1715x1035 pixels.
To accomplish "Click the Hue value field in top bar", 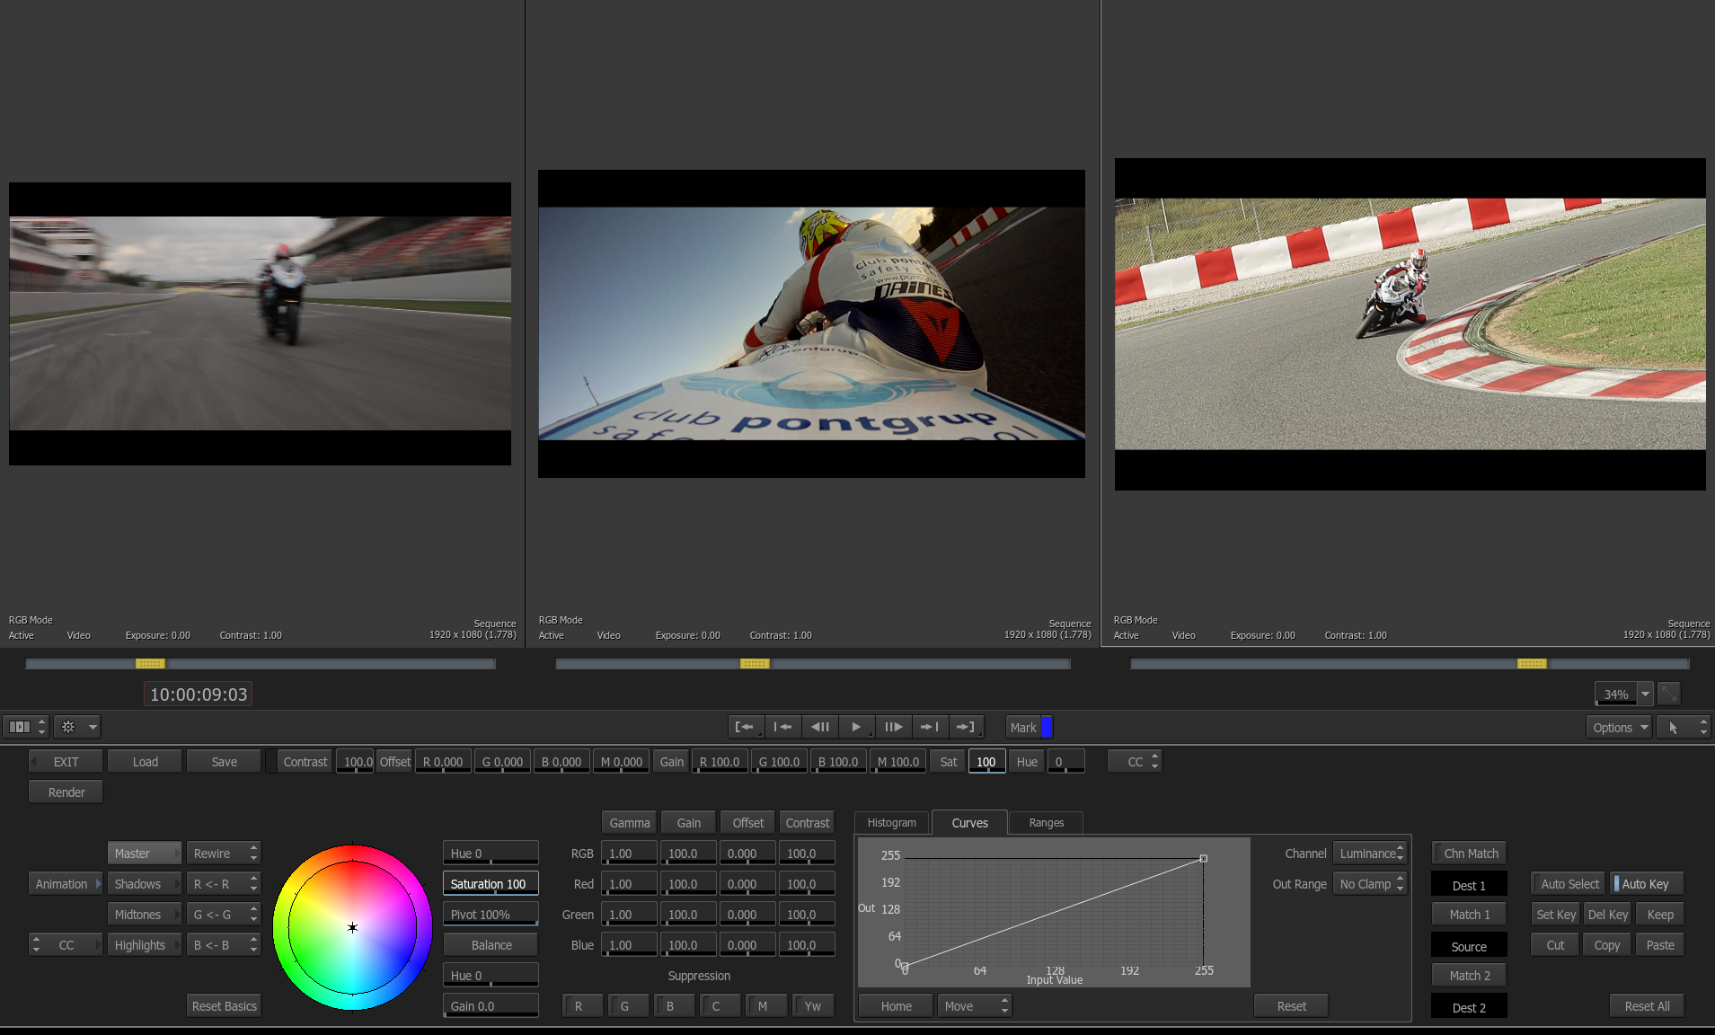I will coord(1066,762).
